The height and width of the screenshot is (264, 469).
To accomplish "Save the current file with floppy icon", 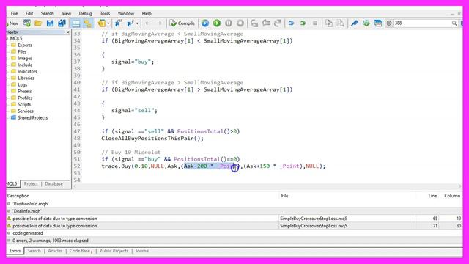I will tap(50, 23).
